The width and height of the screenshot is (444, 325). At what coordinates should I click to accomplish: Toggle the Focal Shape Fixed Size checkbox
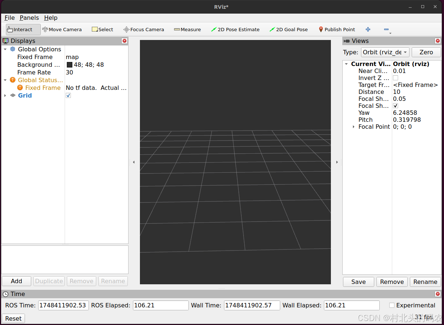(x=396, y=106)
